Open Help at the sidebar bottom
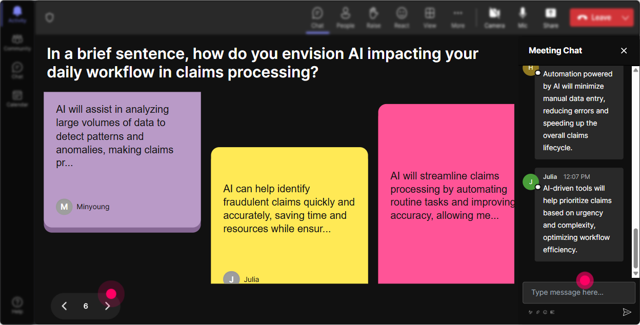This screenshot has height=325, width=640. point(17,305)
